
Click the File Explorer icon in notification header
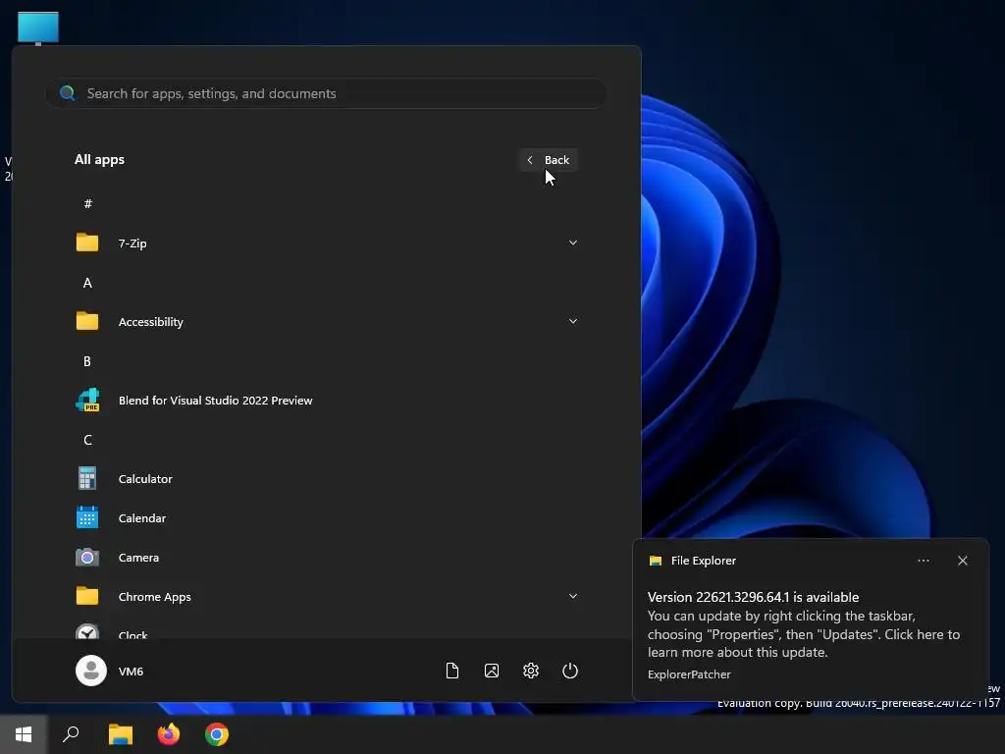(x=655, y=561)
